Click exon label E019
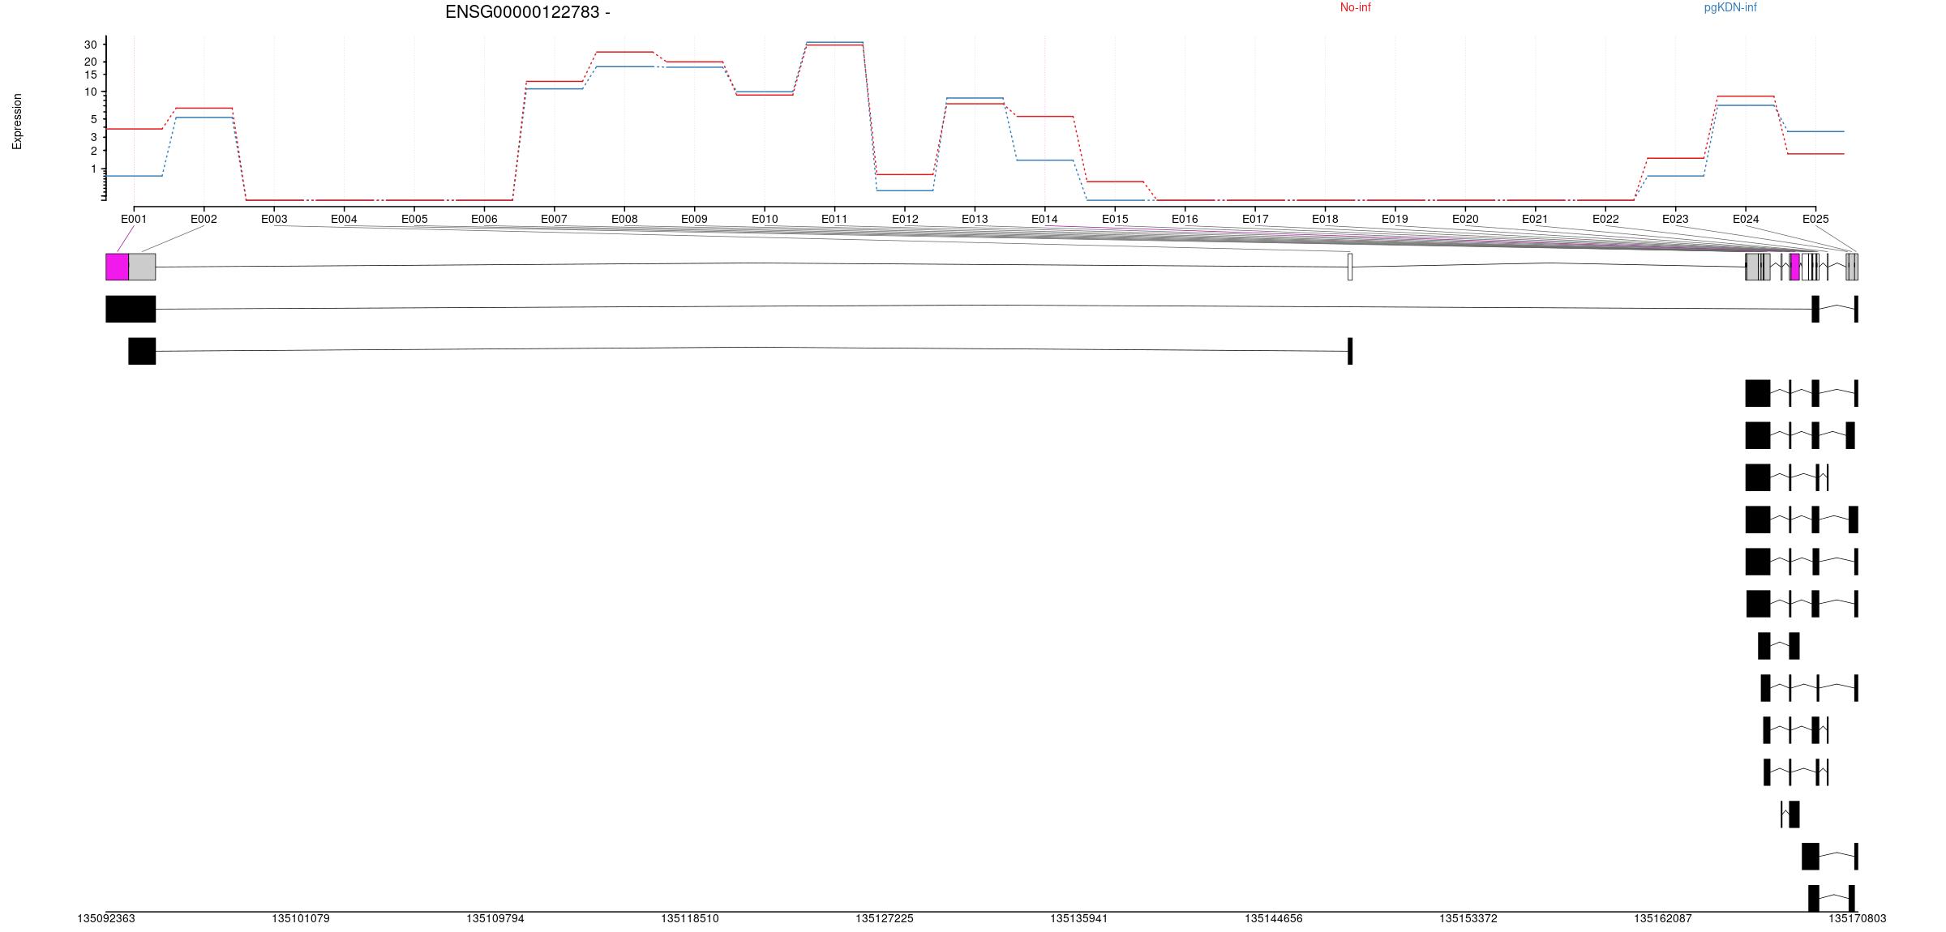This screenshot has width=1946, height=932. pos(1395,219)
